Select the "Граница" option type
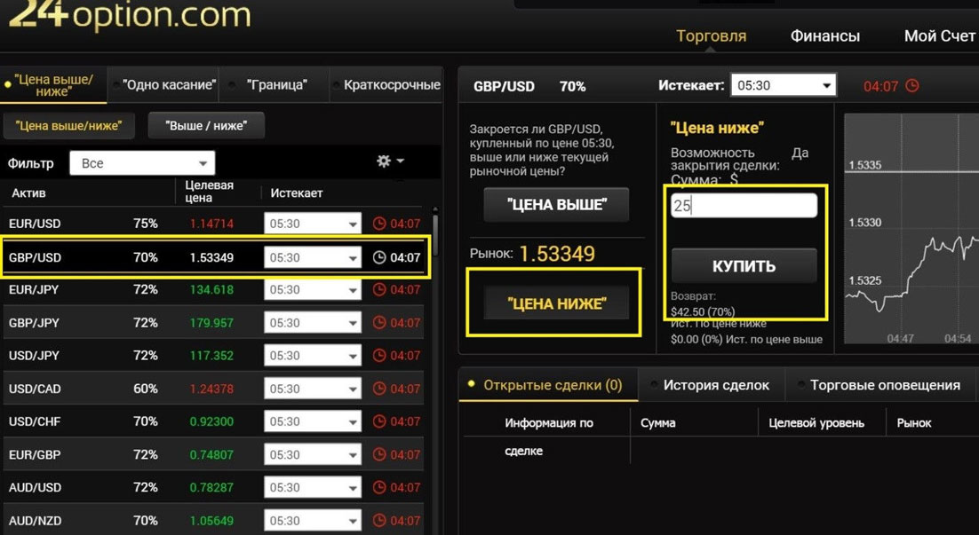 click(277, 85)
